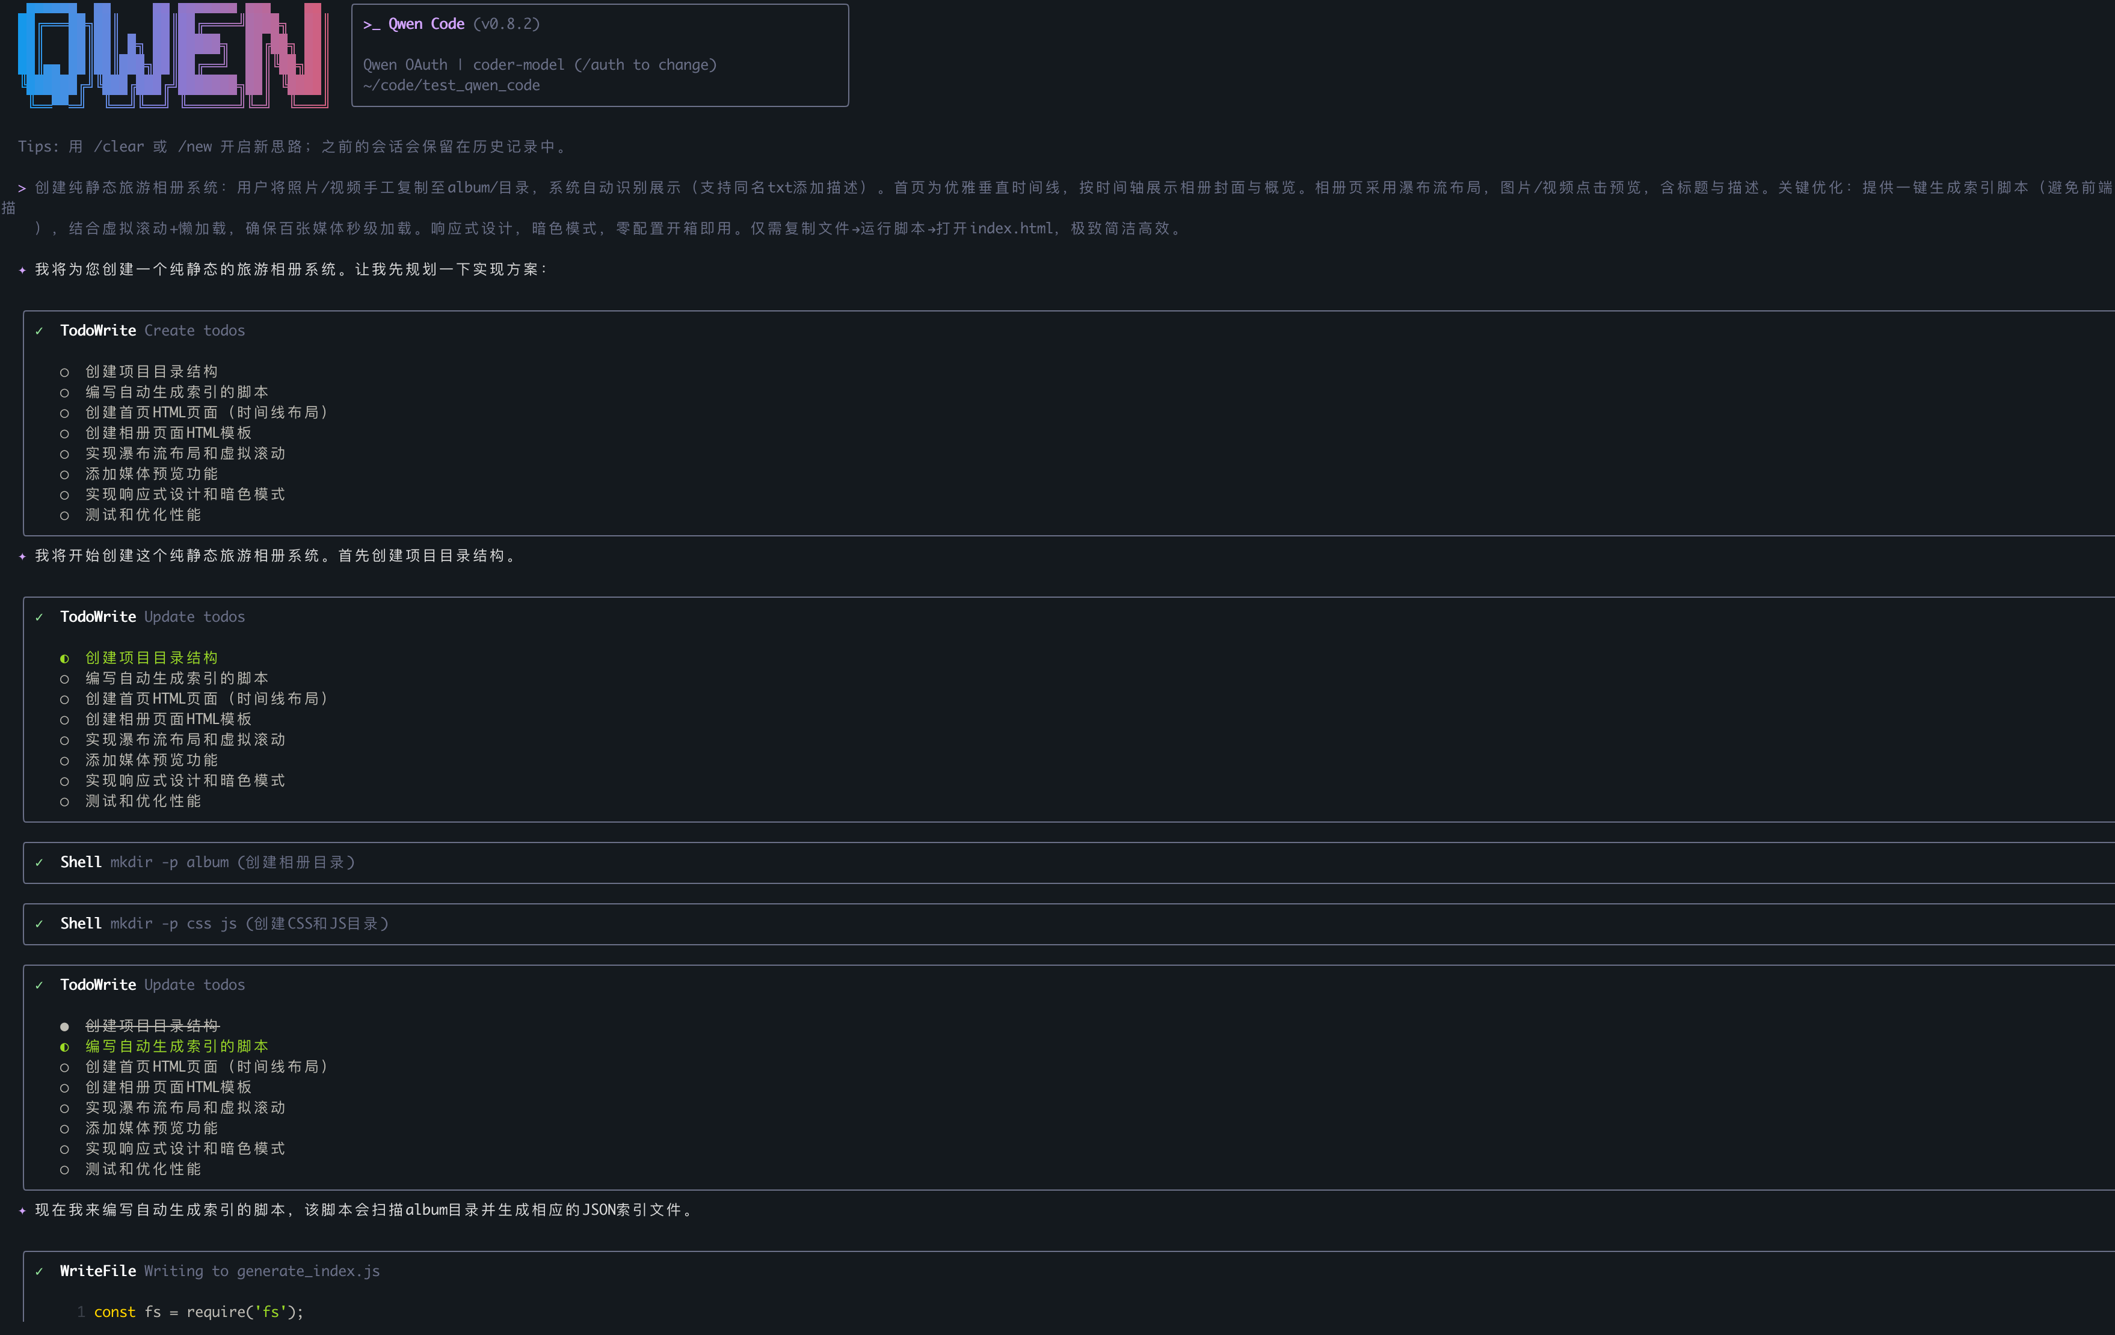Click checkmark beside Shell mkdir css js
Viewport: 2115px width, 1335px height.
pos(40,924)
